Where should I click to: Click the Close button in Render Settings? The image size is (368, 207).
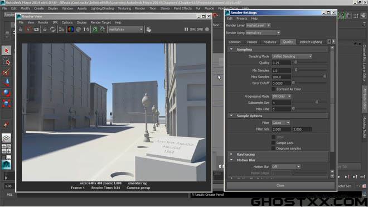[x=280, y=185]
